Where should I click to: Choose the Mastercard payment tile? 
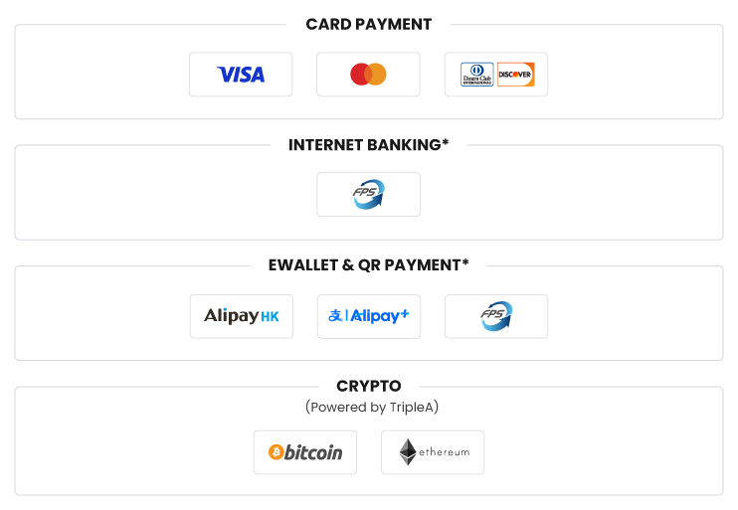point(368,75)
